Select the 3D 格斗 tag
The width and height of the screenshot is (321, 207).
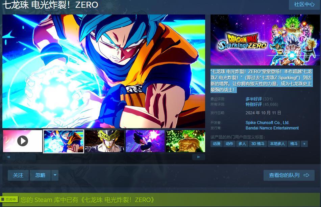pyautogui.click(x=258, y=144)
